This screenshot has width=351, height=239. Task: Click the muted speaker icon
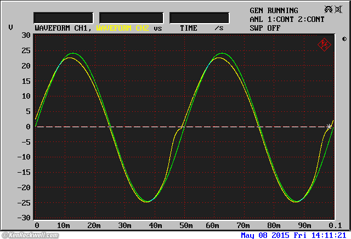coord(338,9)
